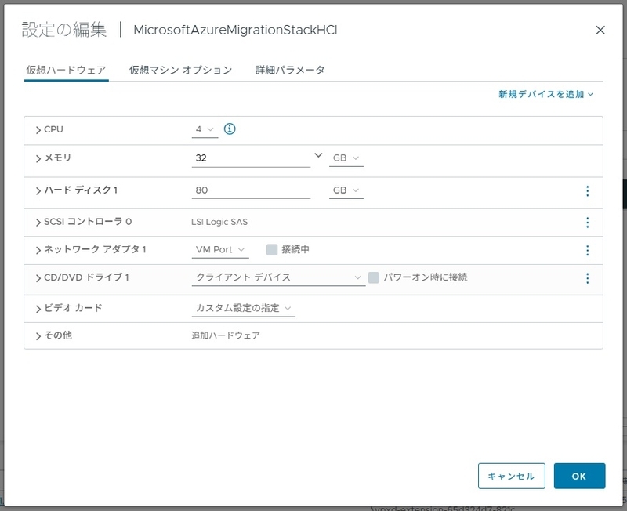Expand the ハード ディスク 1 row
The width and height of the screenshot is (627, 511).
(x=38, y=190)
